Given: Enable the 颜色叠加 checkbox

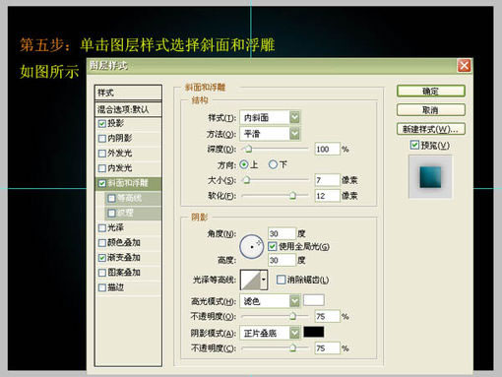Looking at the screenshot, I should tap(102, 243).
